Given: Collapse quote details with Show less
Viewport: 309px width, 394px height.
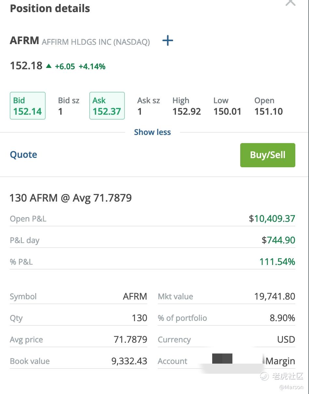Looking at the screenshot, I should click(x=153, y=132).
